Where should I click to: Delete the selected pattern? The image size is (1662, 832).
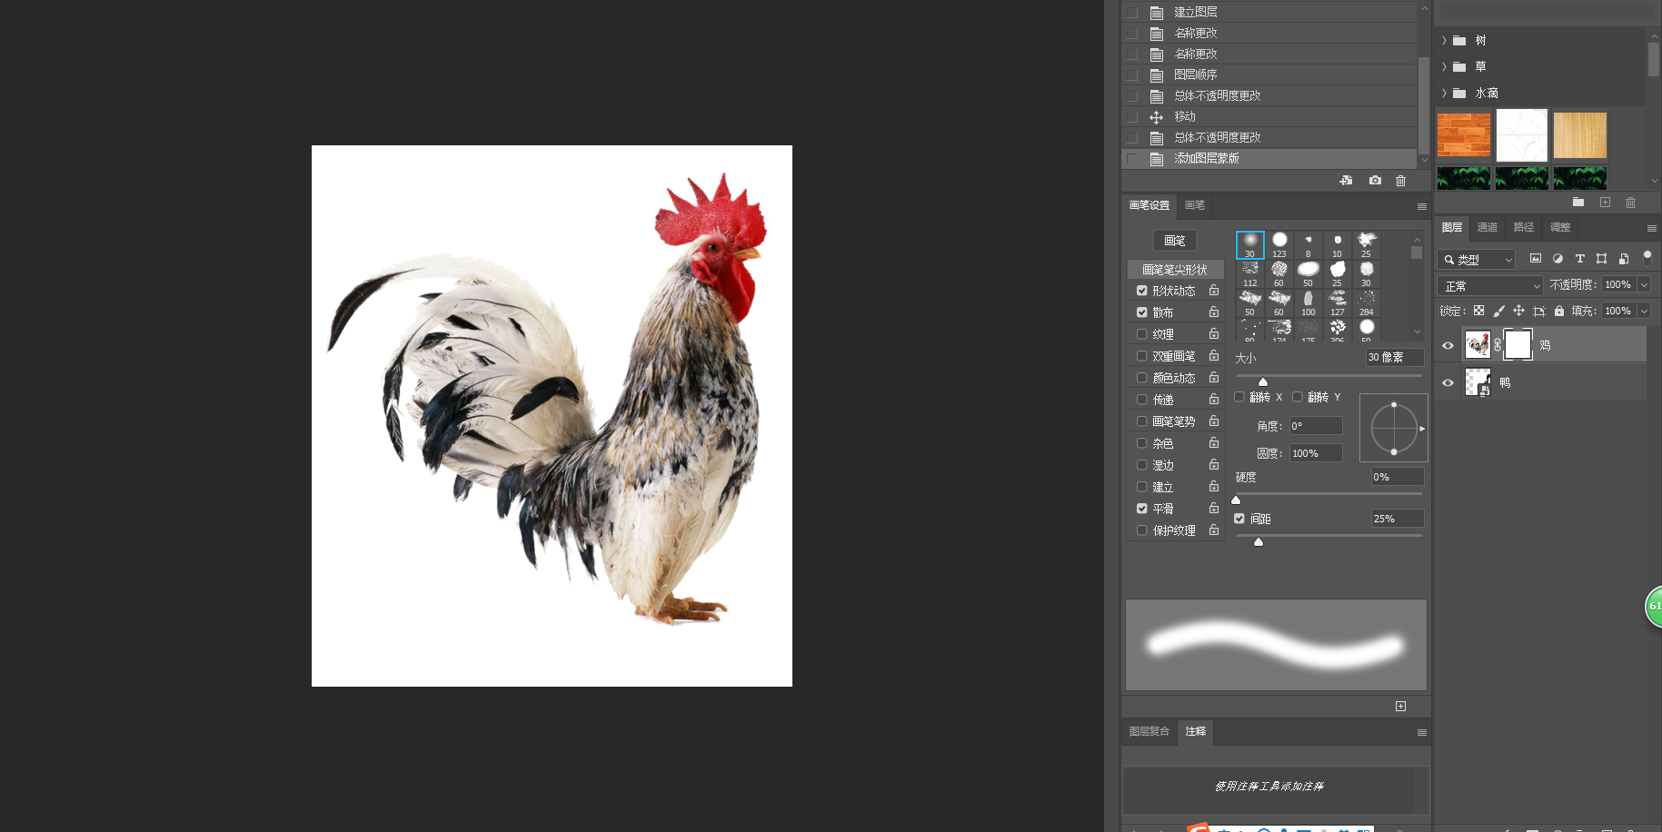tap(1631, 203)
